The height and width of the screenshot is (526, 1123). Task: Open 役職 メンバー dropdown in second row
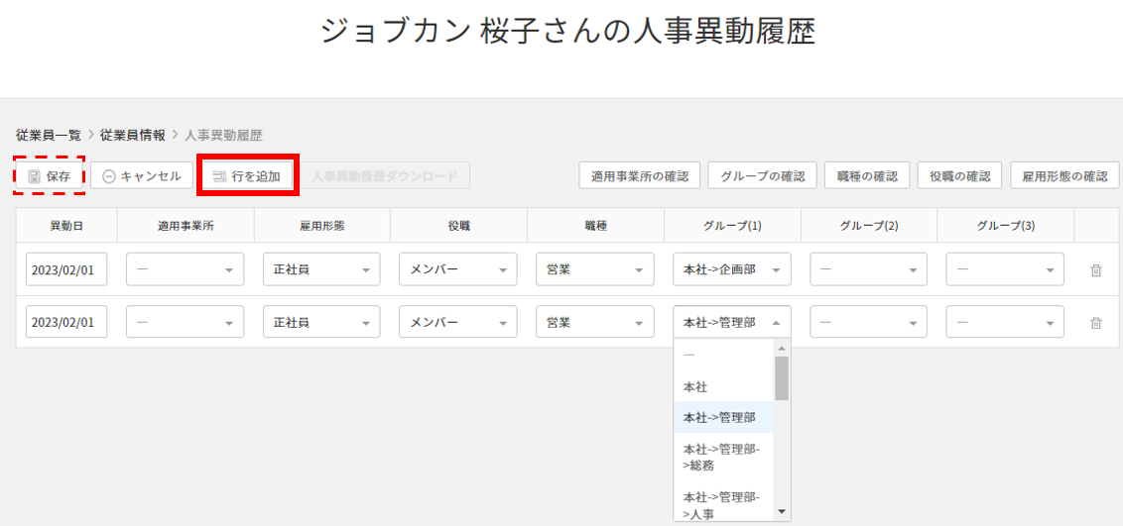pyautogui.click(x=458, y=322)
